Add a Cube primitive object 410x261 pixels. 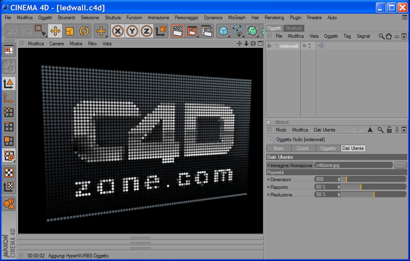(223, 31)
